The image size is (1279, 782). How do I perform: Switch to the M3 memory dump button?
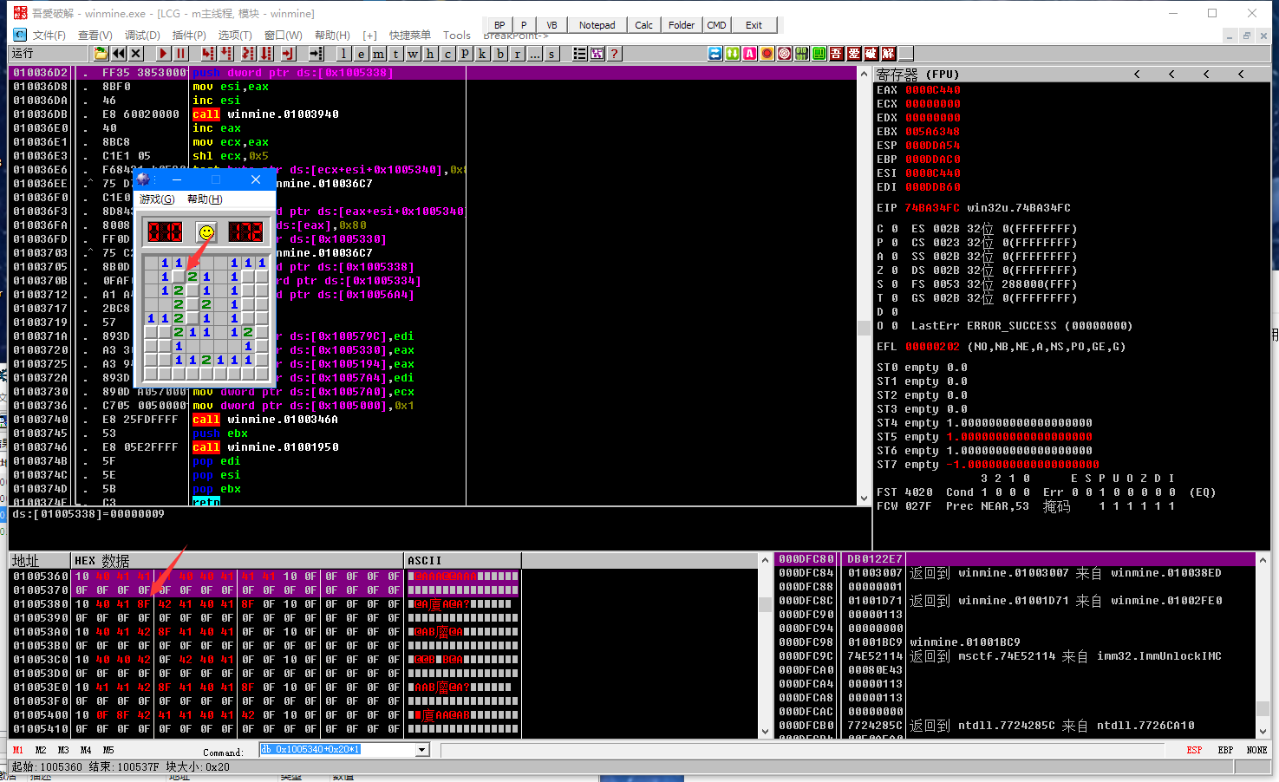[63, 750]
